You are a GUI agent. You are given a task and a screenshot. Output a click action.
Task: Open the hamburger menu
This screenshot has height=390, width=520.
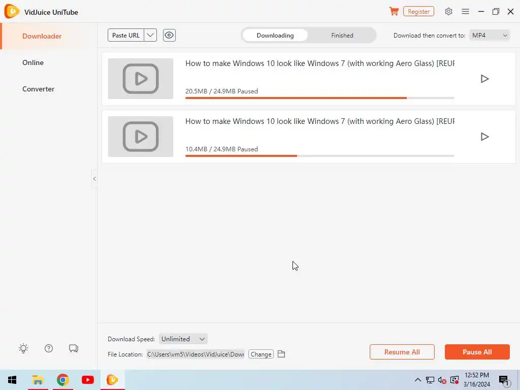[x=465, y=11]
